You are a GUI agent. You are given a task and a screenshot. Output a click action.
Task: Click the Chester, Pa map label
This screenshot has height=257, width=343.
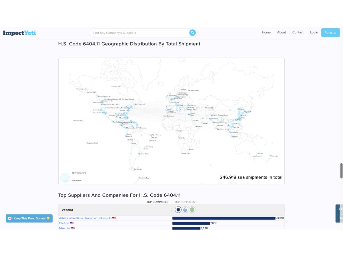[116, 86]
